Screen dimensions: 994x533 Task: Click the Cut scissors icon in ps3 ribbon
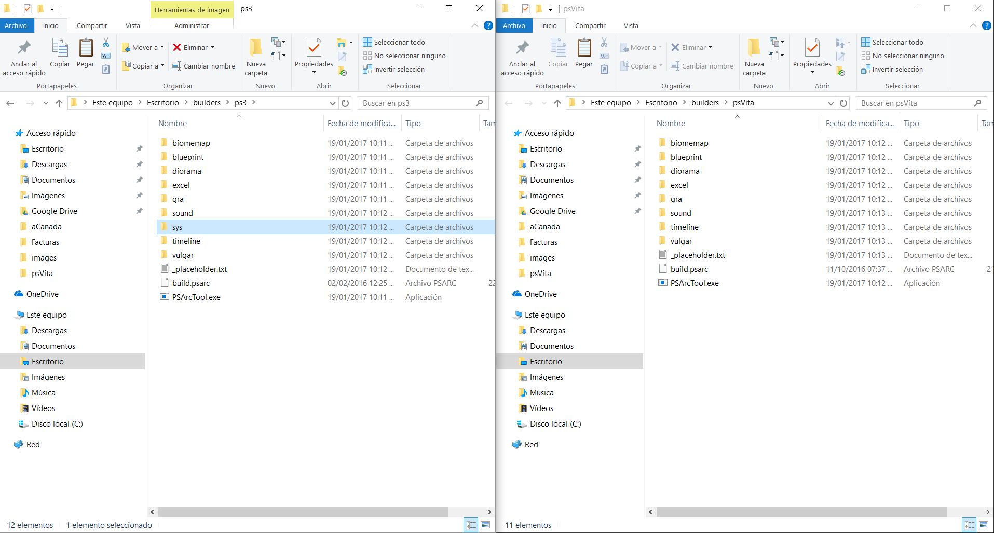coord(106,43)
